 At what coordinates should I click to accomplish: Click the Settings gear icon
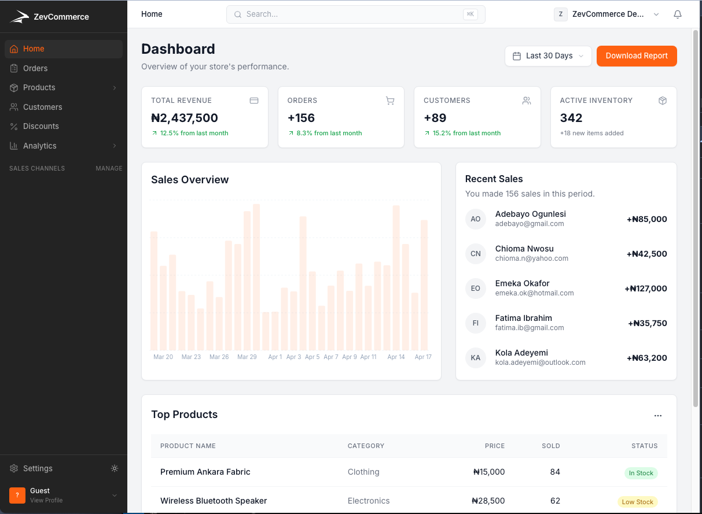[x=14, y=468]
